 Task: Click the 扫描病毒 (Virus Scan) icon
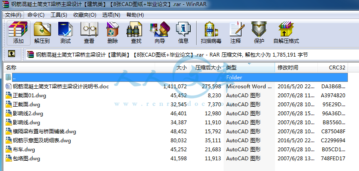point(211,29)
